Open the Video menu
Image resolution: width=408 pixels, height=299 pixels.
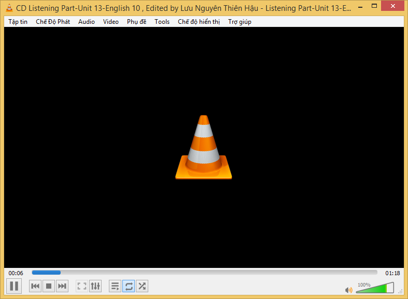coord(111,22)
